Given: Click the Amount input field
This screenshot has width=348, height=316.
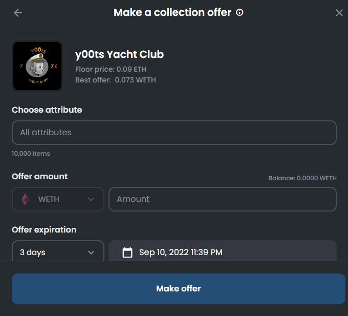Looking at the screenshot, I should tap(223, 199).
